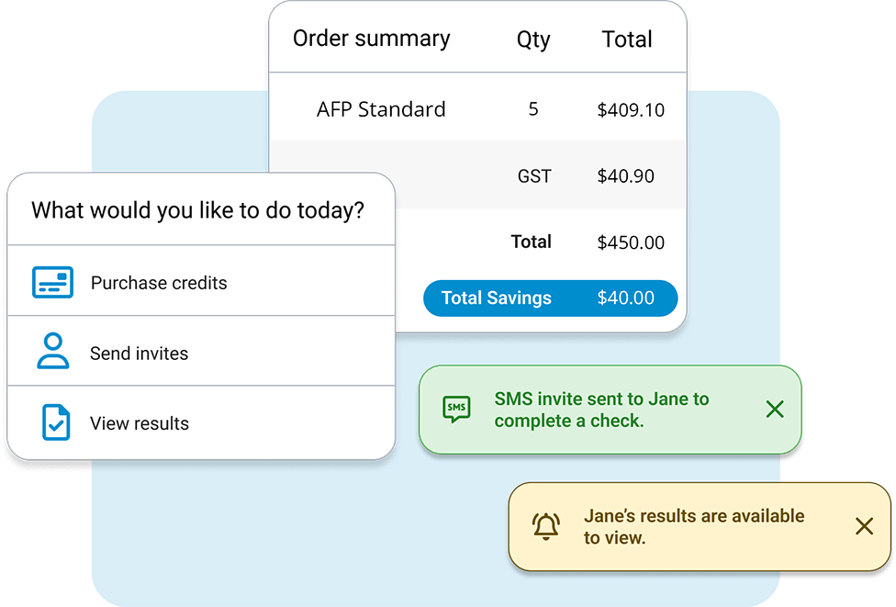Select the Send invites option
The image size is (896, 607).
(140, 353)
